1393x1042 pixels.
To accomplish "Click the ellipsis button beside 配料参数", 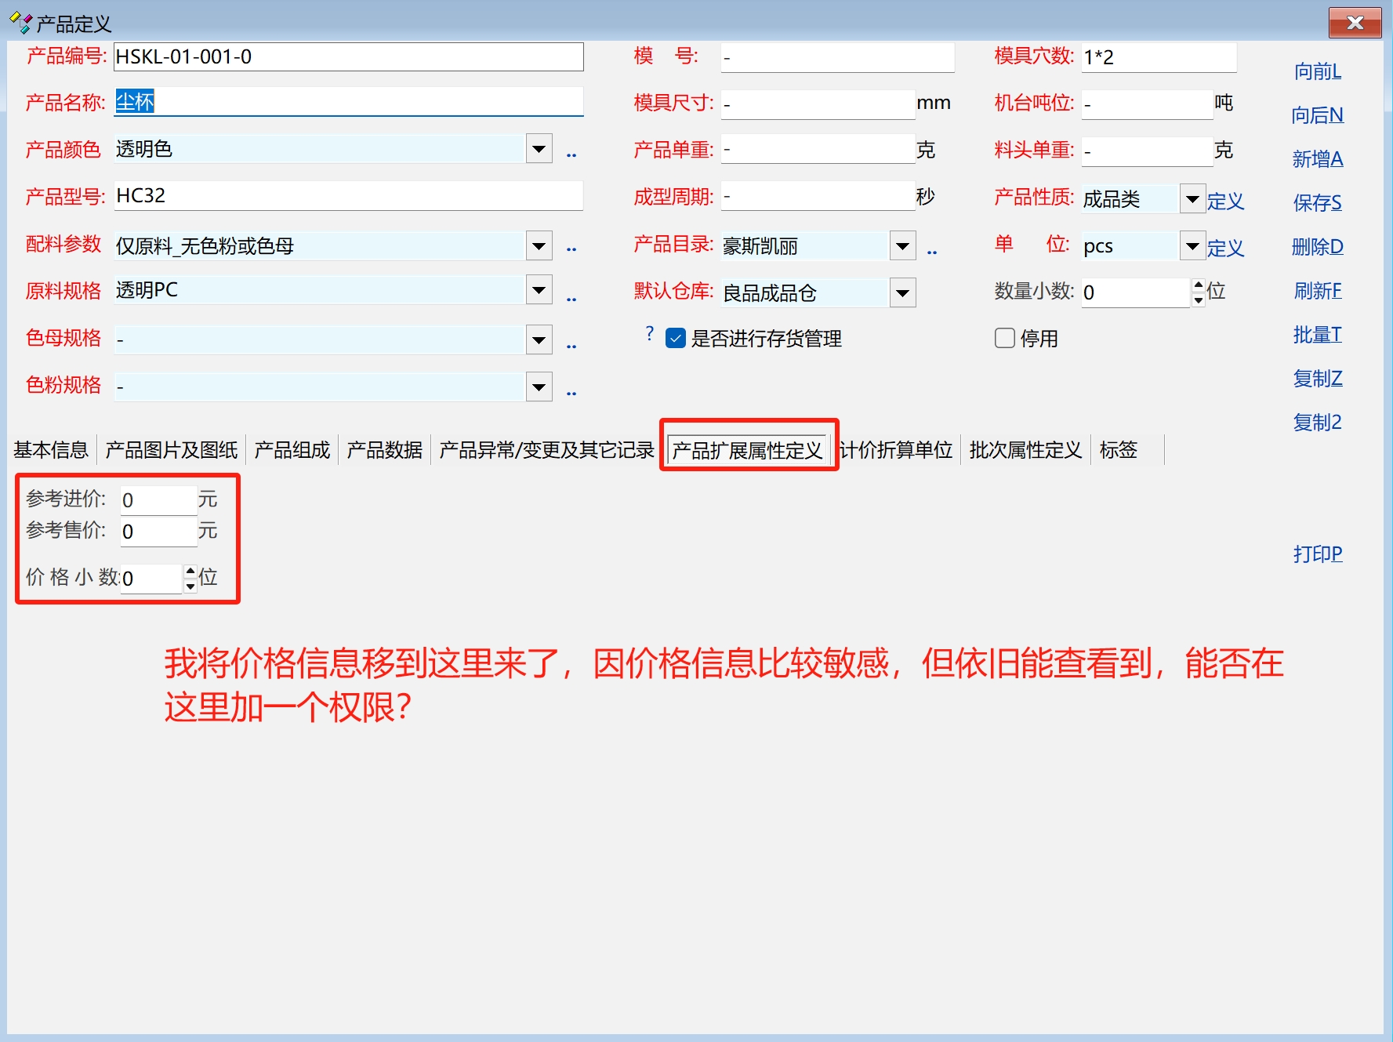I will (x=571, y=249).
